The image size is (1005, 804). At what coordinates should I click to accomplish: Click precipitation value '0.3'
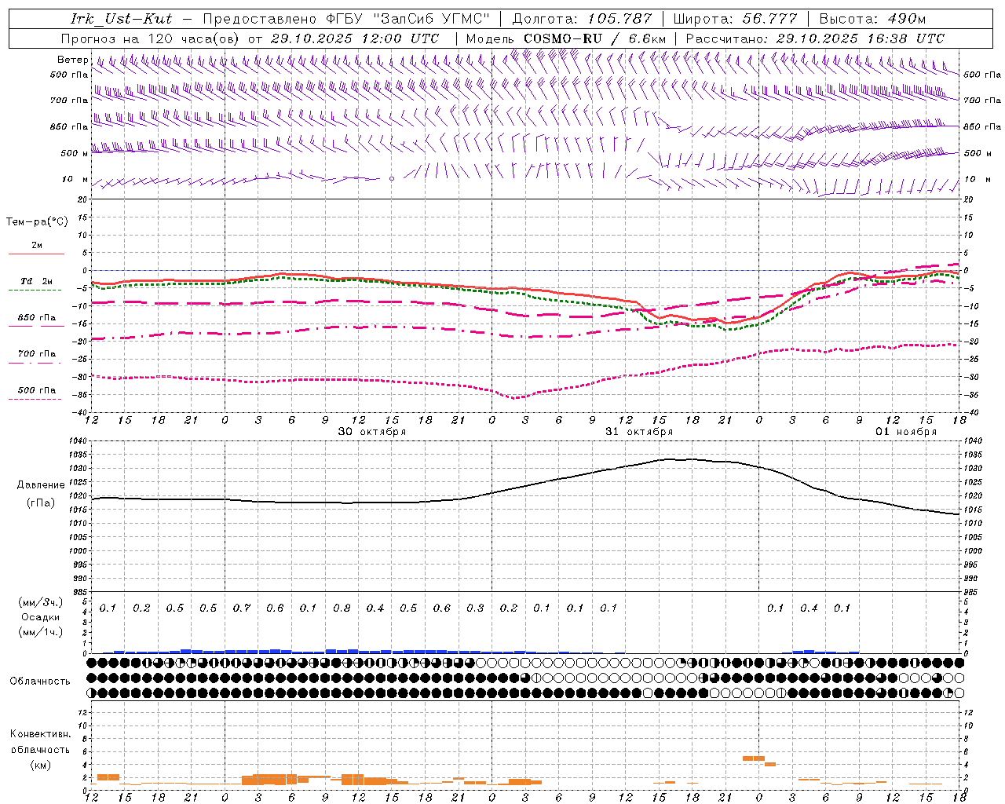[x=475, y=608]
